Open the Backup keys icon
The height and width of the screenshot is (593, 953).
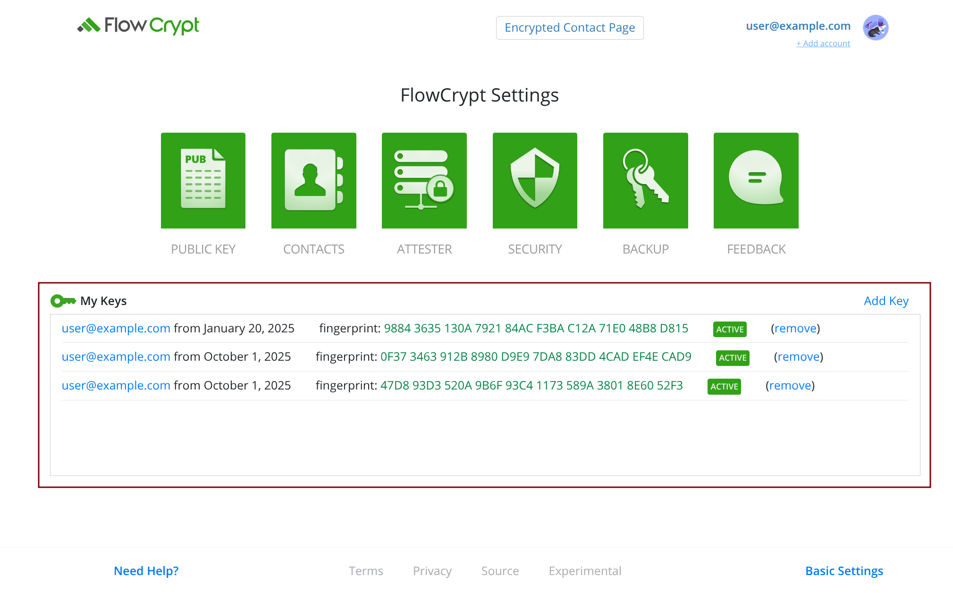pyautogui.click(x=645, y=180)
